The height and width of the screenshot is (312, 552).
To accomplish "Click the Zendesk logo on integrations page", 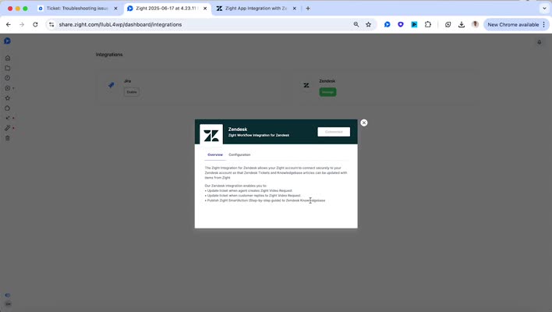I will point(306,85).
